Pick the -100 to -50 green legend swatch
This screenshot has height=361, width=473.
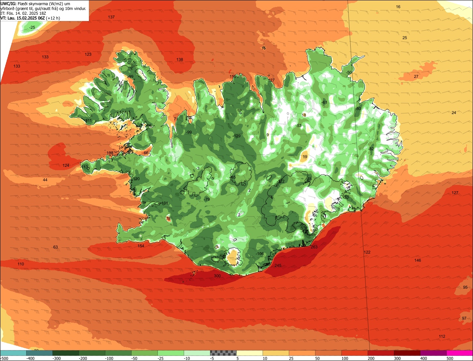click(x=118, y=353)
